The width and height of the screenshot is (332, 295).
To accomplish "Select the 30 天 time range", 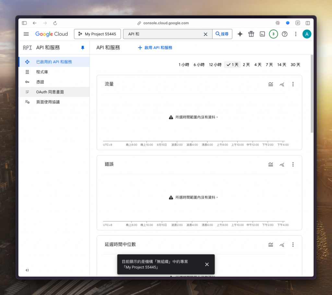I will (x=295, y=65).
